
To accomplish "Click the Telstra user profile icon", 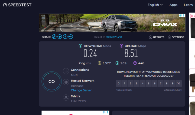I will click(66, 97).
